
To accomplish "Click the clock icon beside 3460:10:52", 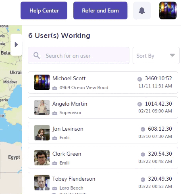I will click(x=139, y=79).
